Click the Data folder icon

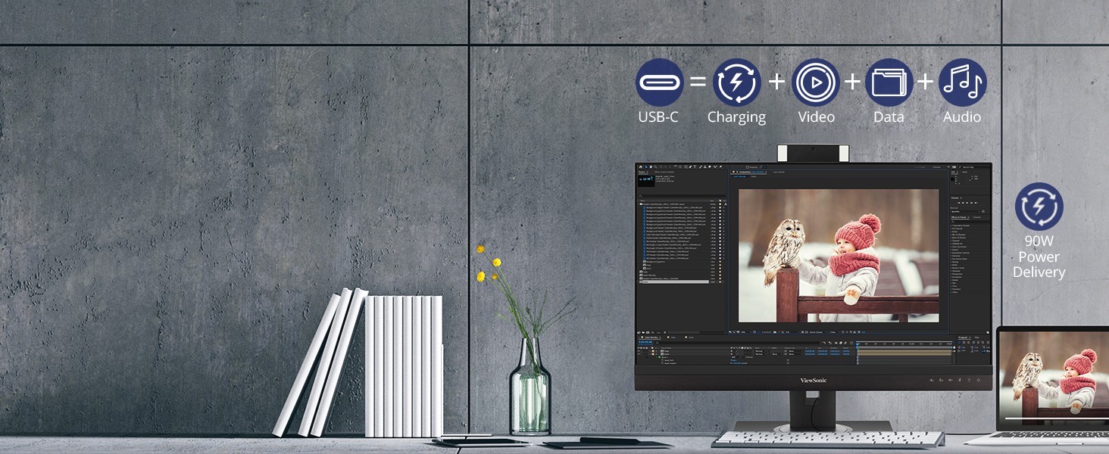(x=889, y=82)
